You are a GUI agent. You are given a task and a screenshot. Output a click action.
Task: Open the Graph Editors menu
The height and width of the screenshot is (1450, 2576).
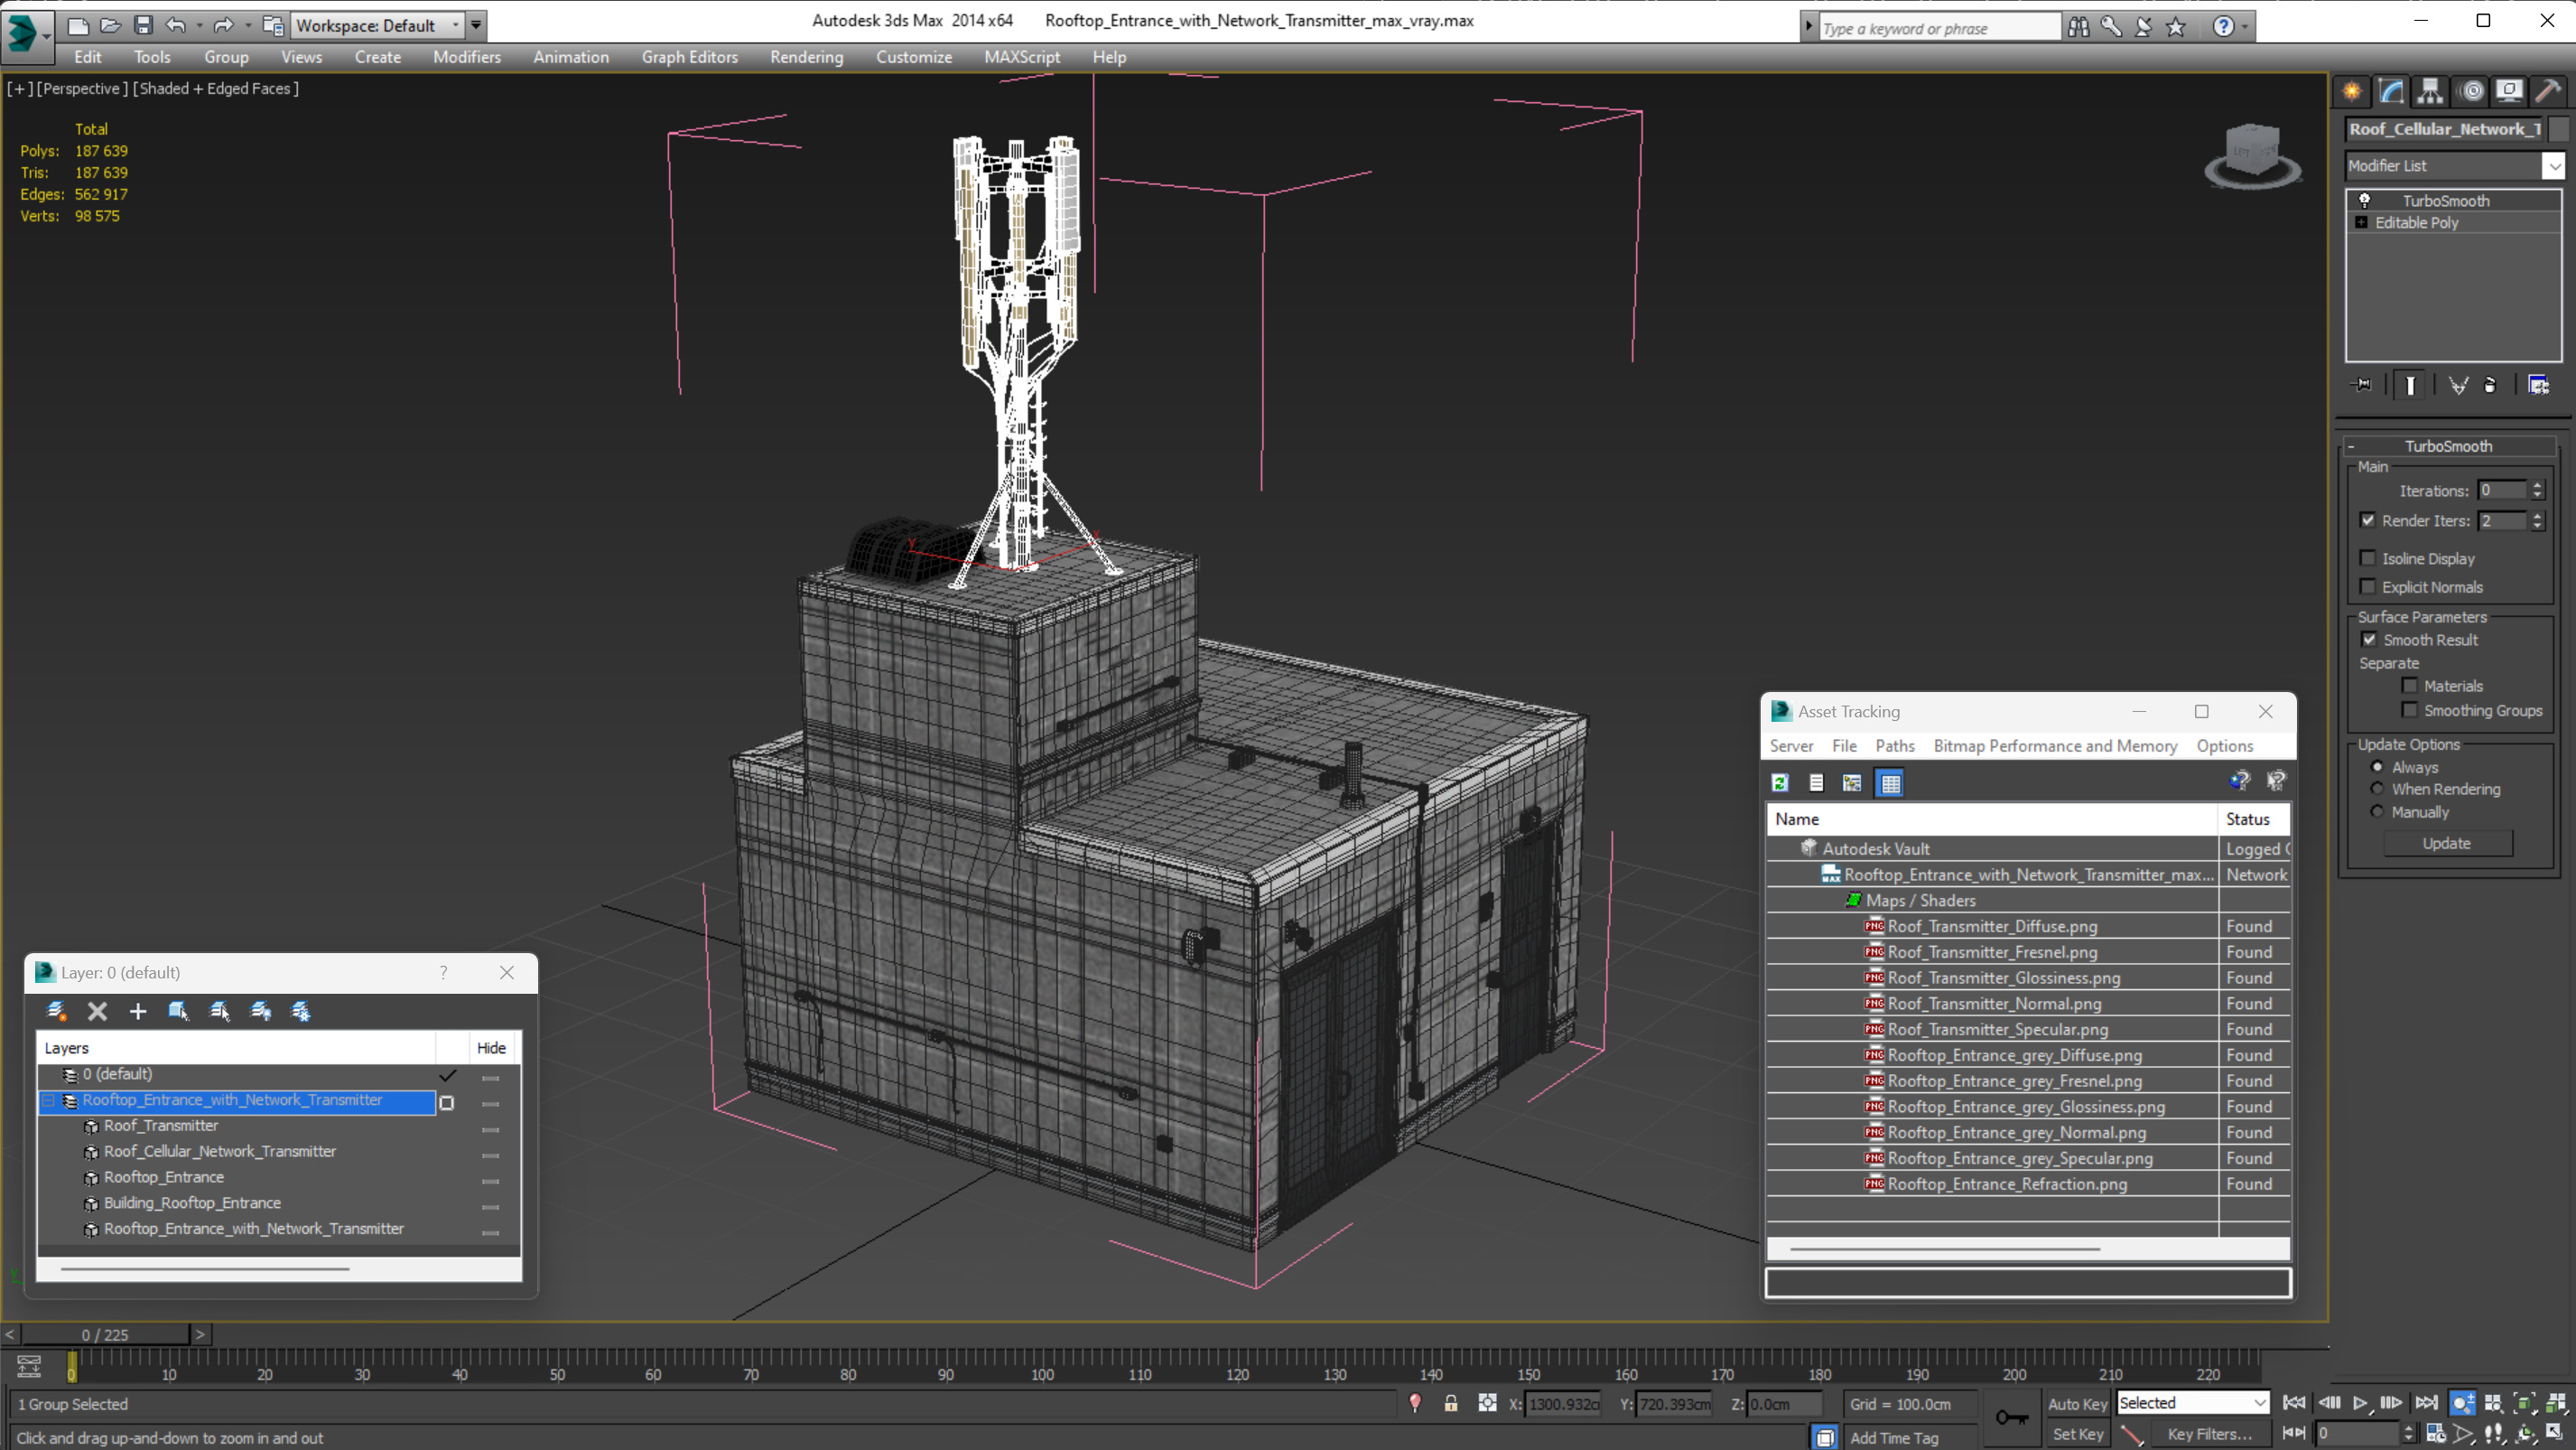click(x=689, y=57)
